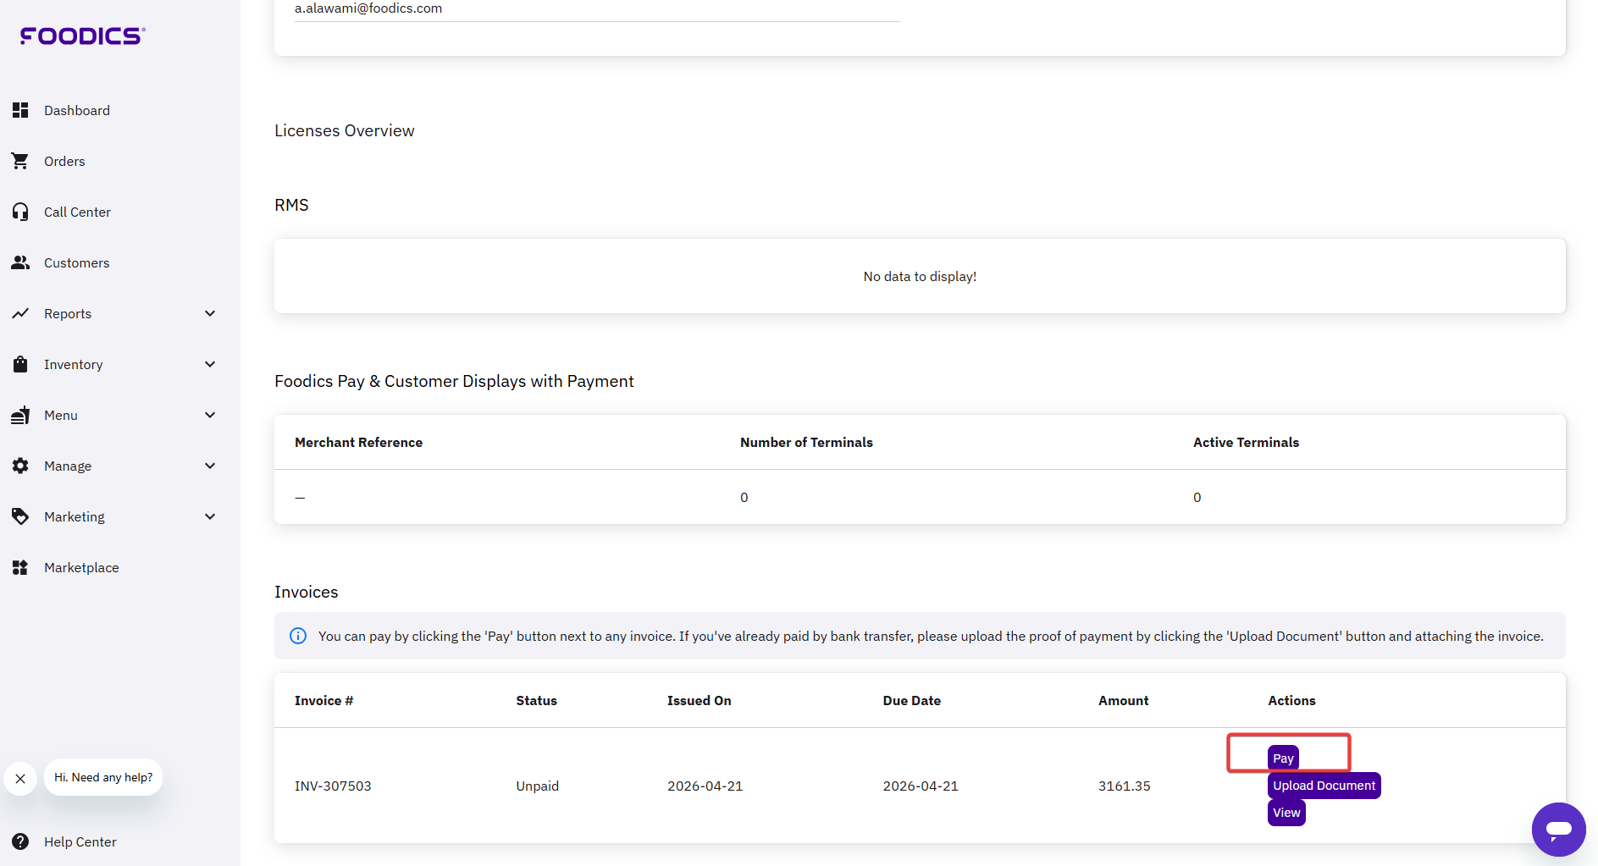Click the Help Center question mark icon
This screenshot has height=866, width=1598.
20,841
